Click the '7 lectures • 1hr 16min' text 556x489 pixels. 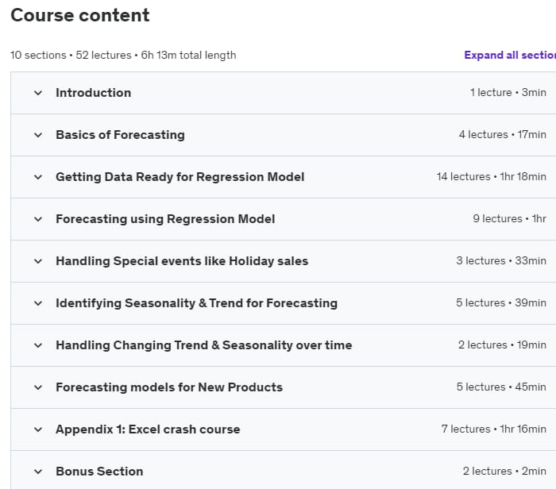tap(494, 429)
